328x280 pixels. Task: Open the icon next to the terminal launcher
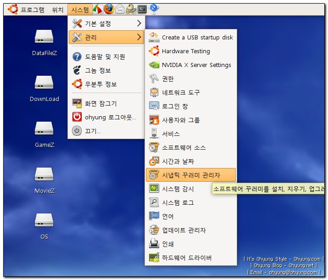tap(131, 10)
